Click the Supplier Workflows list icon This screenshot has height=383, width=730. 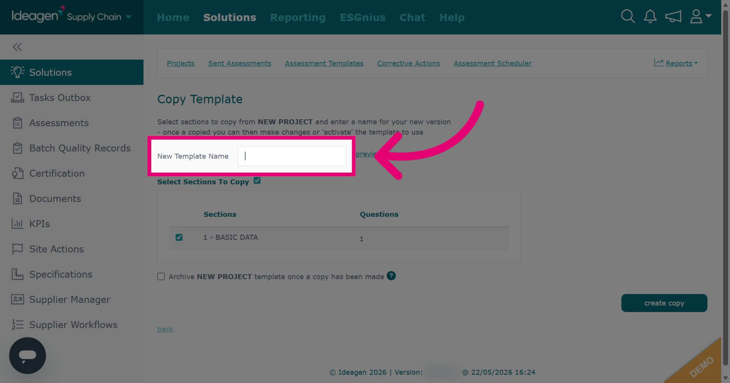pos(17,324)
